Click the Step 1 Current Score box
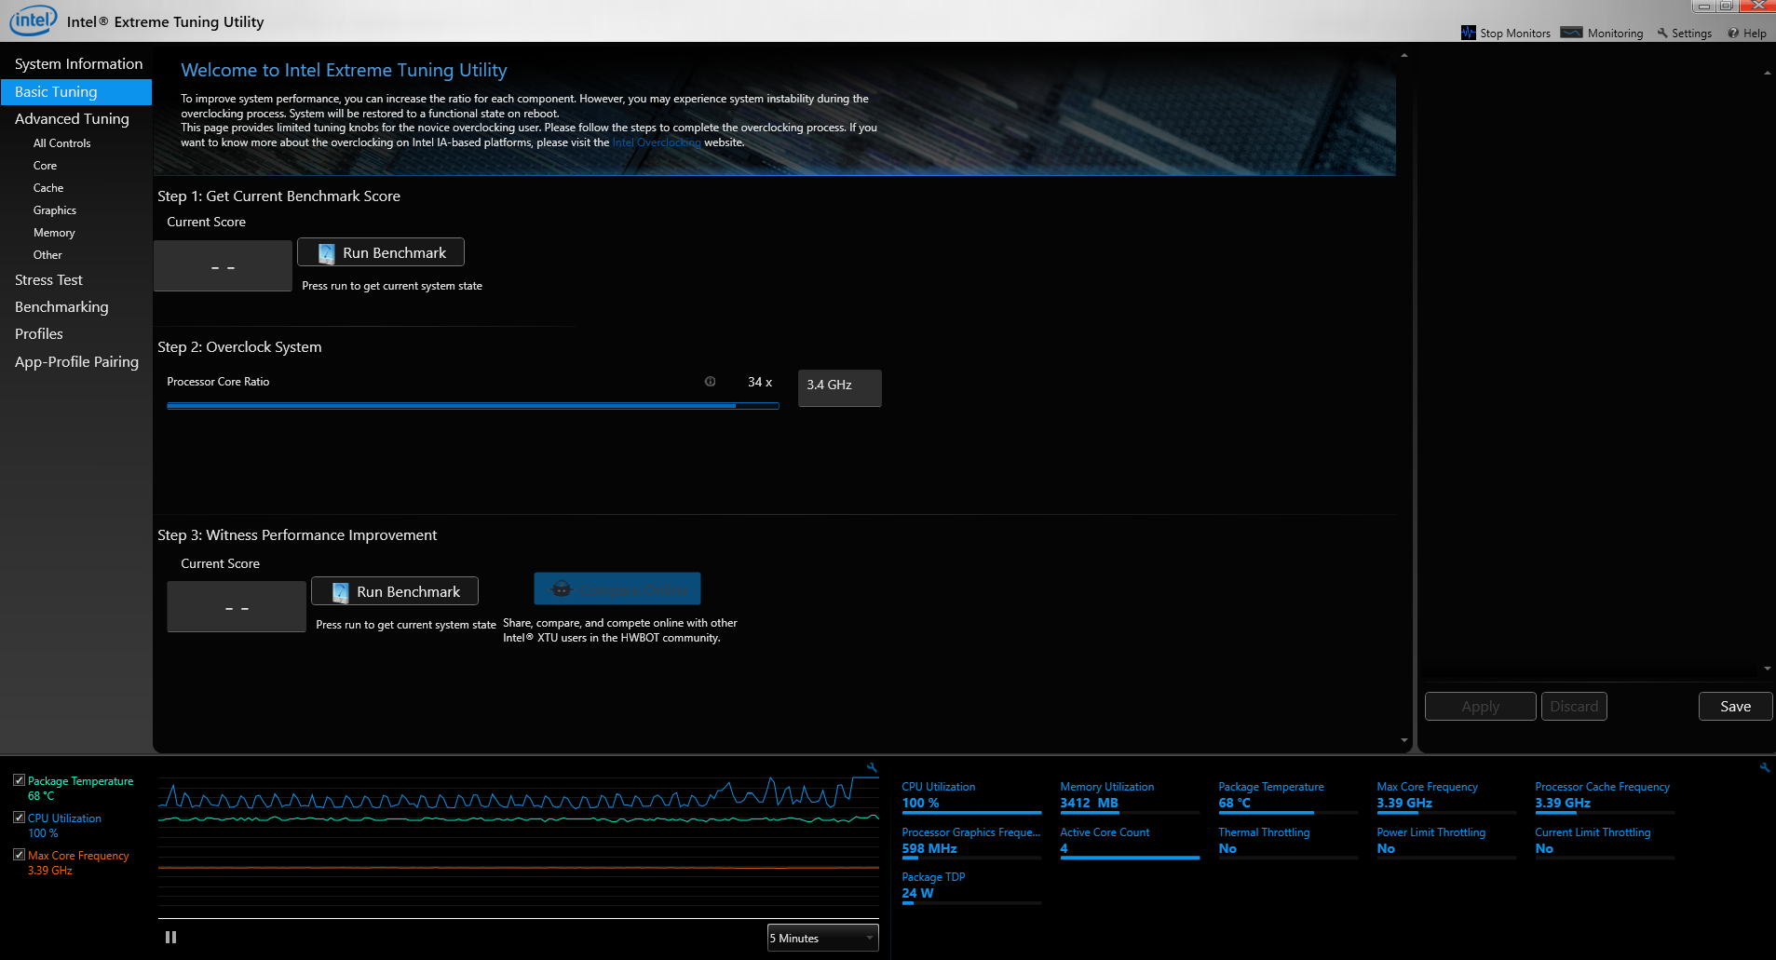1776x960 pixels. [223, 266]
